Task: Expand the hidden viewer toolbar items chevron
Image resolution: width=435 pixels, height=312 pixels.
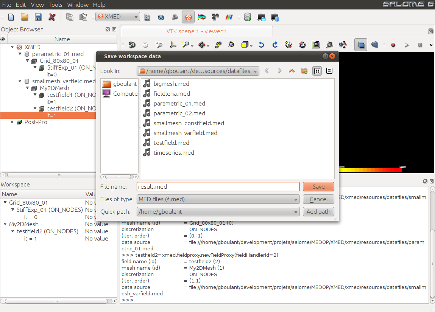Action: tap(431, 45)
